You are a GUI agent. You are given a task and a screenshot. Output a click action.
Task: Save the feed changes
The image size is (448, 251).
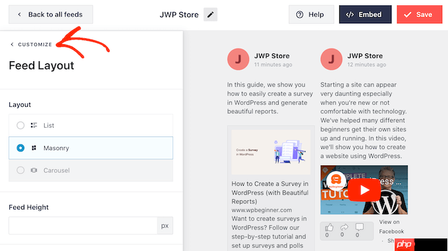point(420,14)
